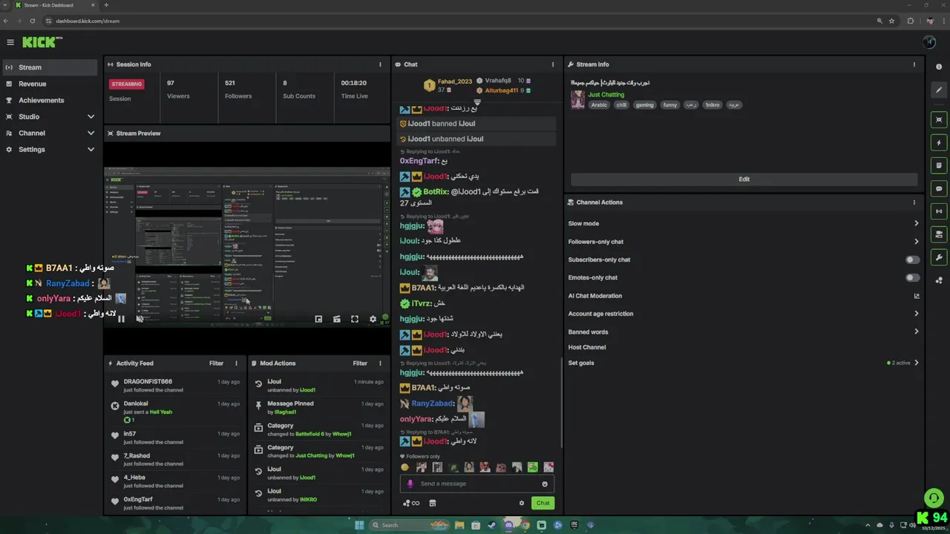Pause the stream preview playback
The height and width of the screenshot is (534, 950).
pyautogui.click(x=121, y=319)
